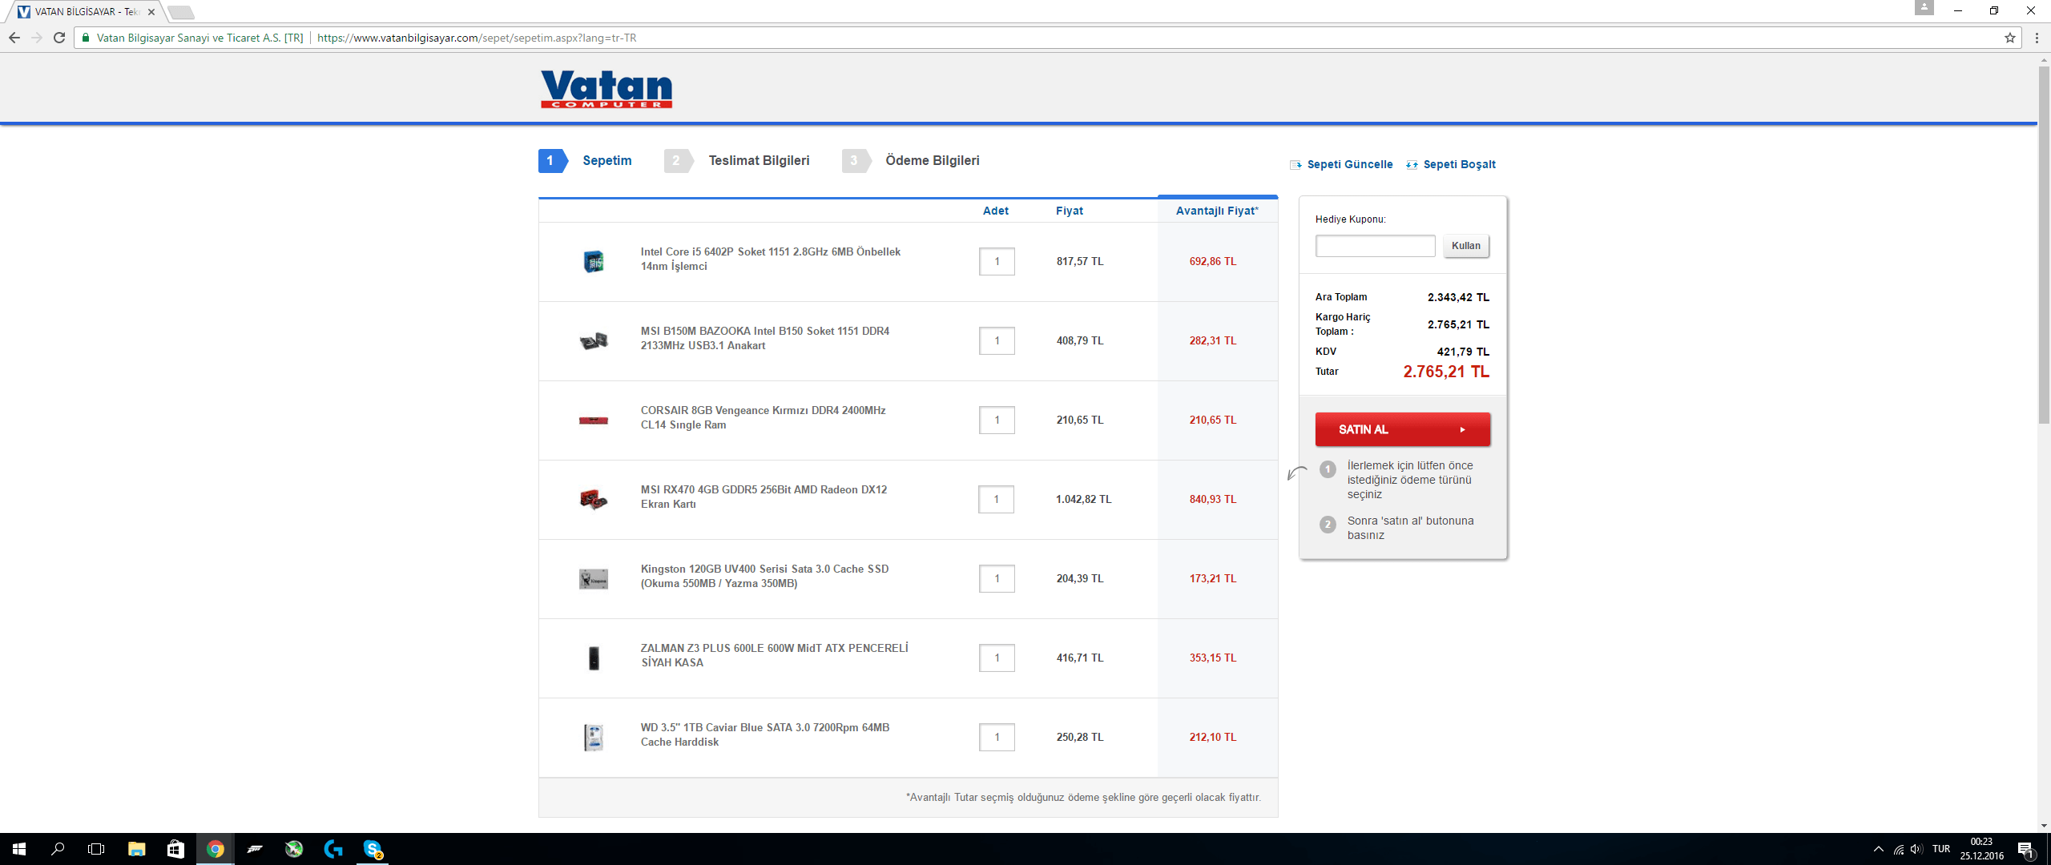
Task: Open the Windows Store taskbar icon
Action: (x=175, y=849)
